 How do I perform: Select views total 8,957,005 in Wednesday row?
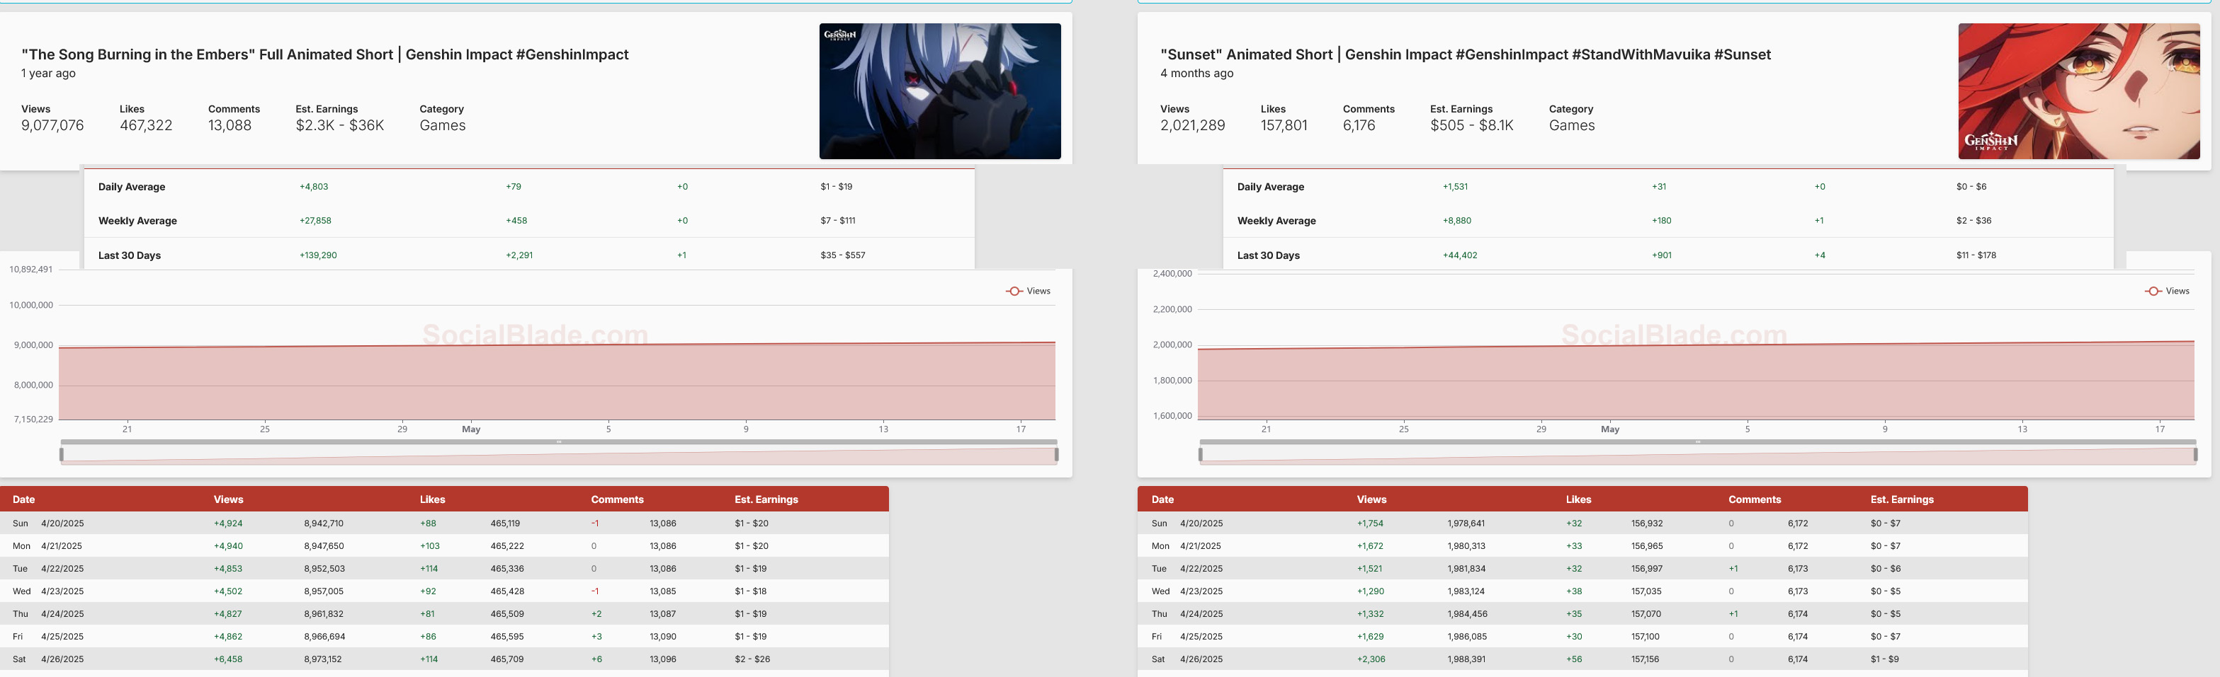[324, 591]
